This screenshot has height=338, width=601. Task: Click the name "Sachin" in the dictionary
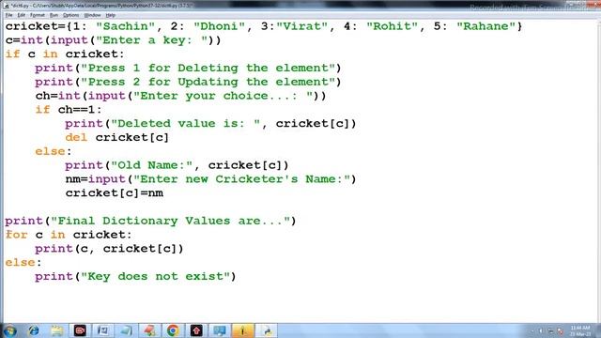tap(126, 26)
